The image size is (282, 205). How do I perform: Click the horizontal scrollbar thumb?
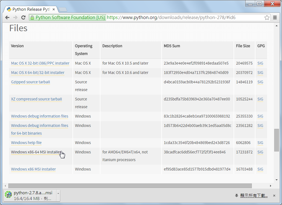pyautogui.click(x=130, y=186)
